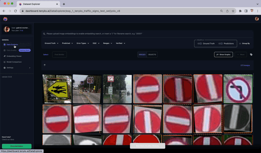261x153 pixels.
Task: Click the Settings gear icon in the sidebar
Action: [x=5, y=68]
